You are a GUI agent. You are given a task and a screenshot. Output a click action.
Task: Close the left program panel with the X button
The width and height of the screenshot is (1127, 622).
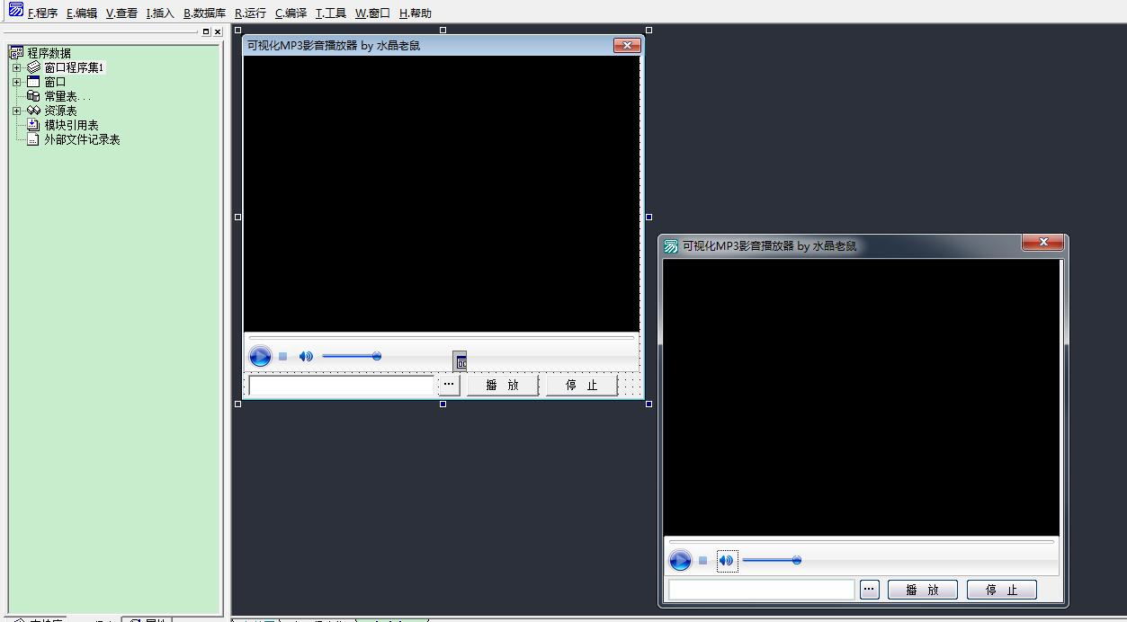[217, 31]
